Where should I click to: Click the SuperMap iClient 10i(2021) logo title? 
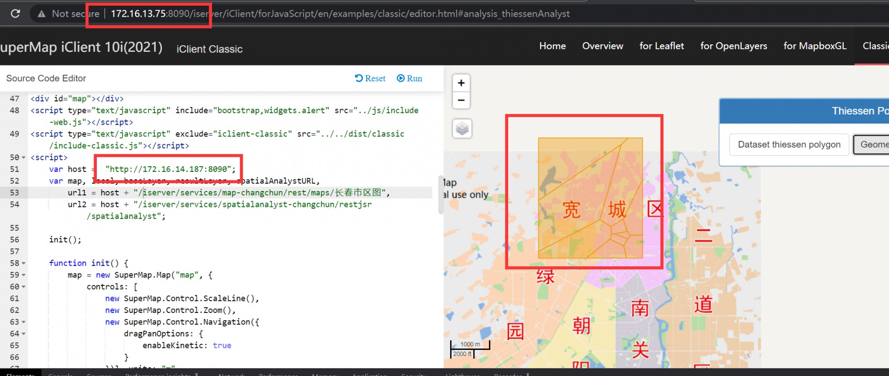pos(81,47)
